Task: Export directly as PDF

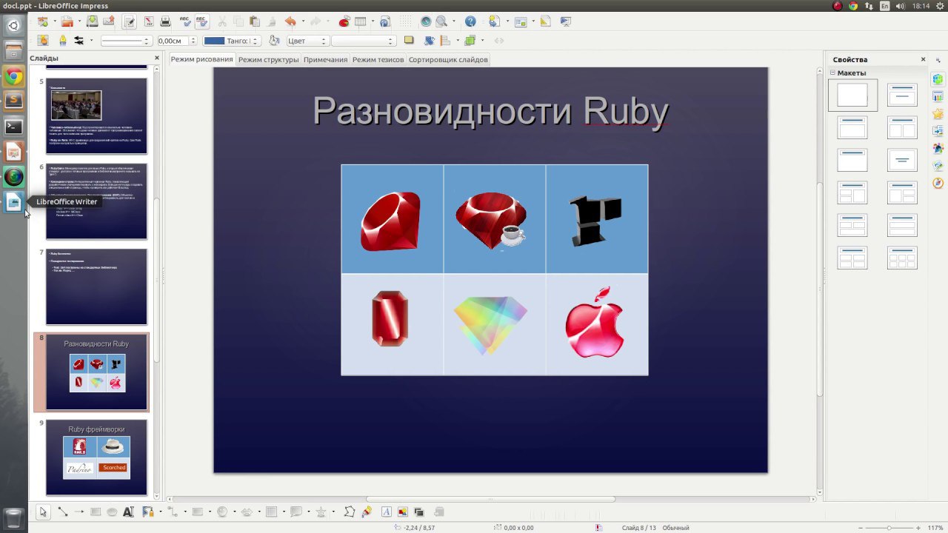Action: [150, 21]
